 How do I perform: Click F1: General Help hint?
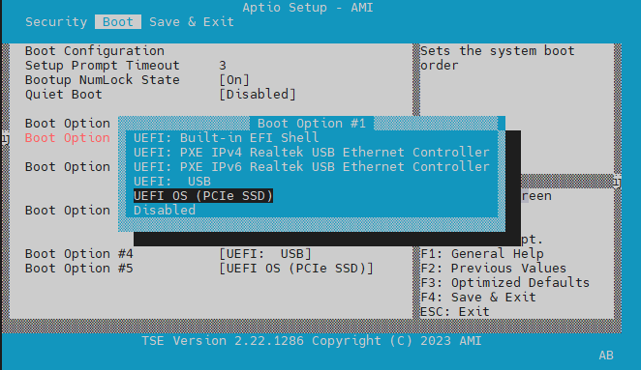coord(482,254)
